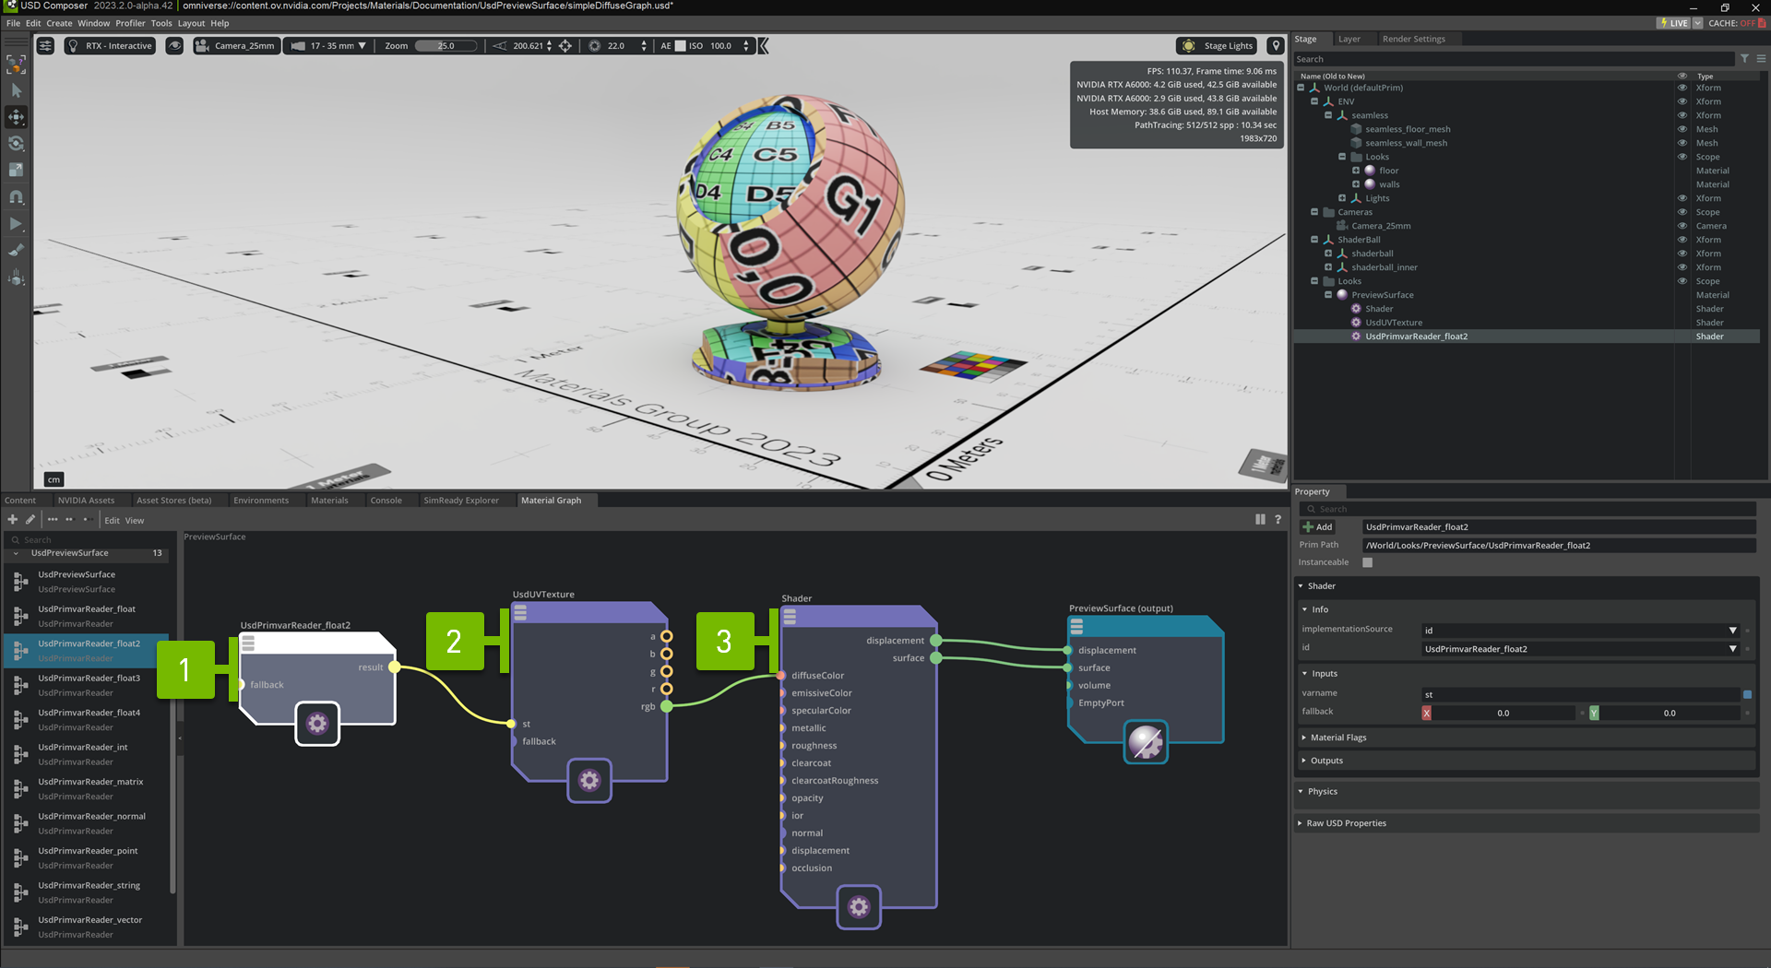Click the varname field containing st
This screenshot has width=1771, height=968.
click(x=1580, y=694)
